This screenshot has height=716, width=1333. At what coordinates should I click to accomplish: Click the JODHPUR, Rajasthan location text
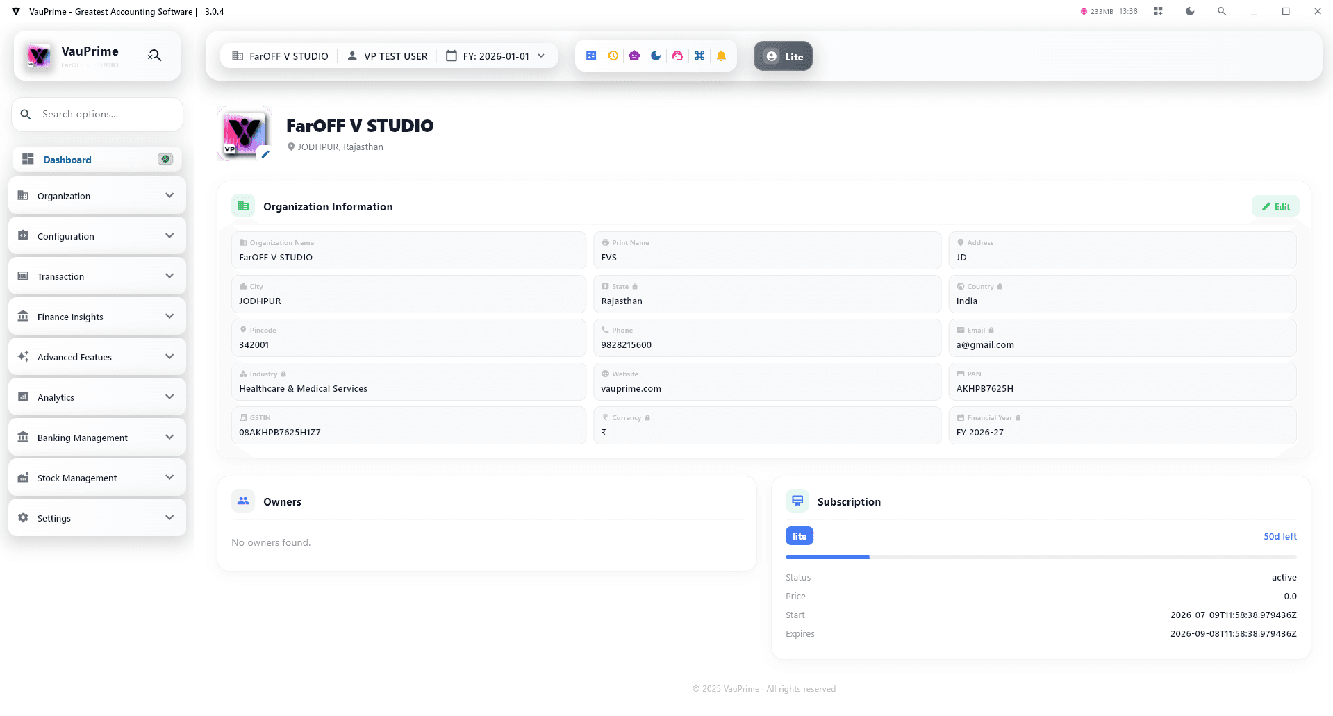(x=340, y=147)
